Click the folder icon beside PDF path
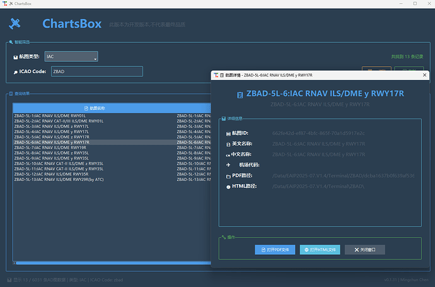The image size is (435, 287). [x=228, y=175]
